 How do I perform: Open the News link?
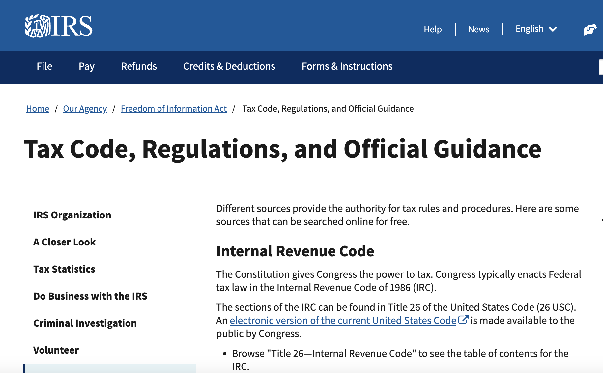478,29
